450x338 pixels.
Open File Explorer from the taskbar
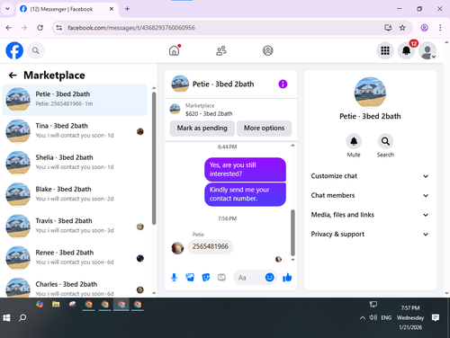(56, 305)
